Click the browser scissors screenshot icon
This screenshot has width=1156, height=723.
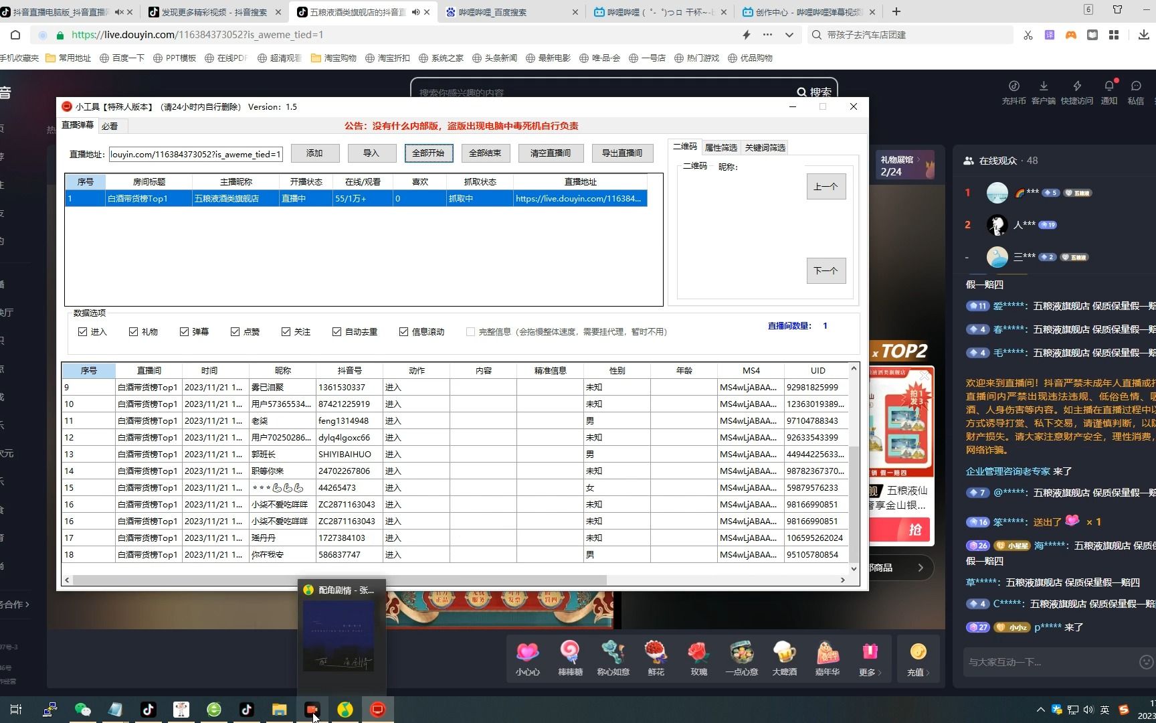[1028, 35]
